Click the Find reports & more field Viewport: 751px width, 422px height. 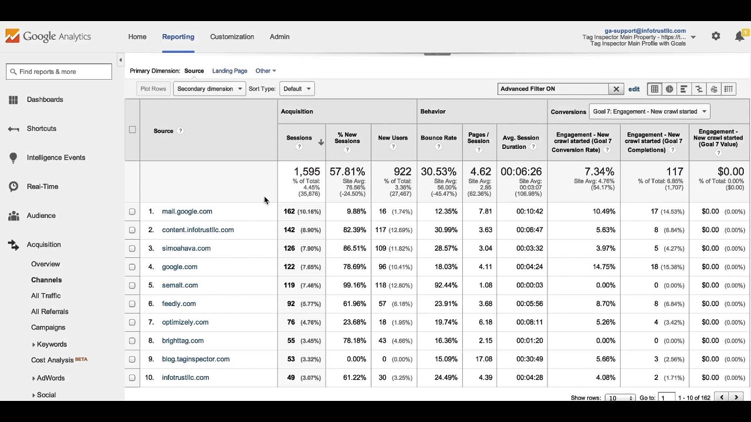click(59, 72)
